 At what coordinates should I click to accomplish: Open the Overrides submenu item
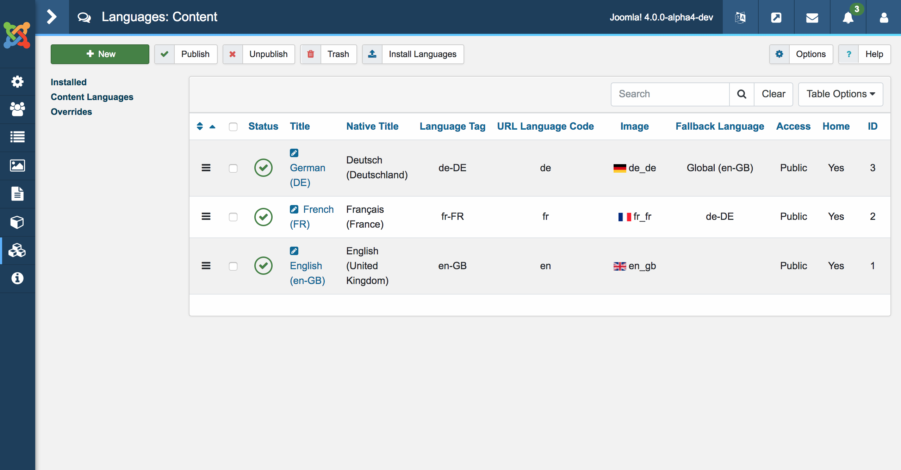tap(71, 112)
